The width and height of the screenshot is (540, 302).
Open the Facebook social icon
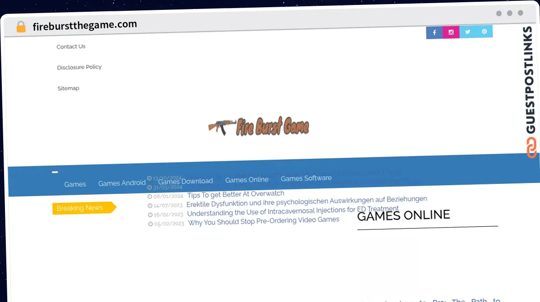[x=434, y=32]
